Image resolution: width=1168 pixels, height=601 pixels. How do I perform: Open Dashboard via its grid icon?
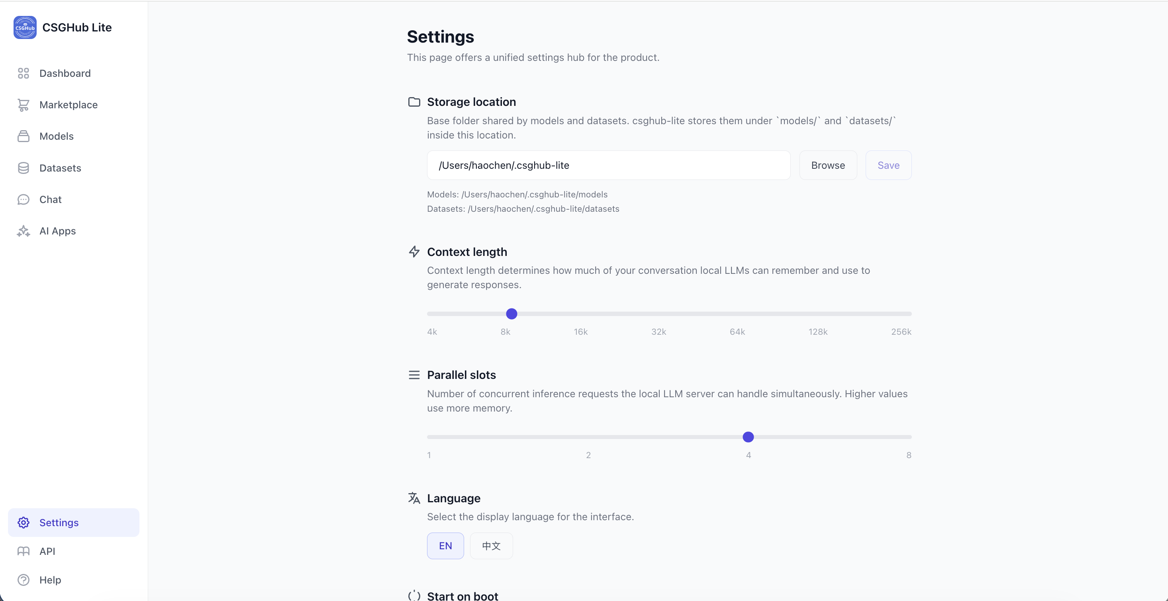[23, 73]
